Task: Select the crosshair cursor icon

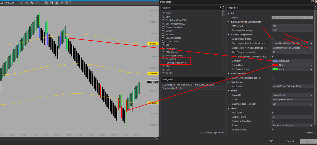Action: point(42,3)
